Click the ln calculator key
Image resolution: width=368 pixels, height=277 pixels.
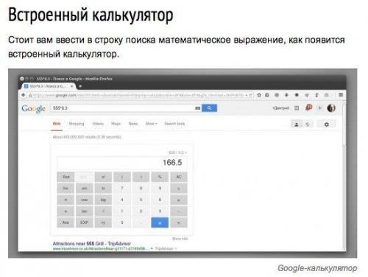point(103,189)
